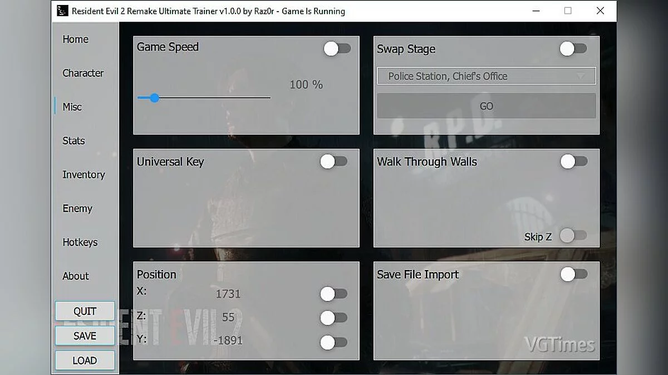Enable Walk Through Walls

[573, 162]
